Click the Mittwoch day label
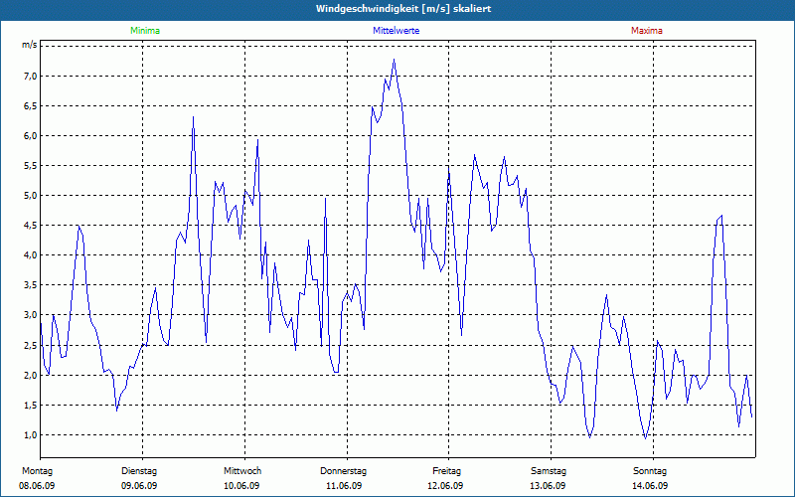Image resolution: width=795 pixels, height=497 pixels. pyautogui.click(x=242, y=471)
